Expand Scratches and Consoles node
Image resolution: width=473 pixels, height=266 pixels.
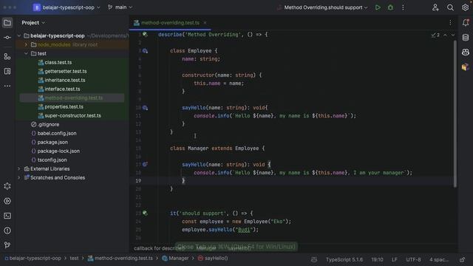[19, 177]
